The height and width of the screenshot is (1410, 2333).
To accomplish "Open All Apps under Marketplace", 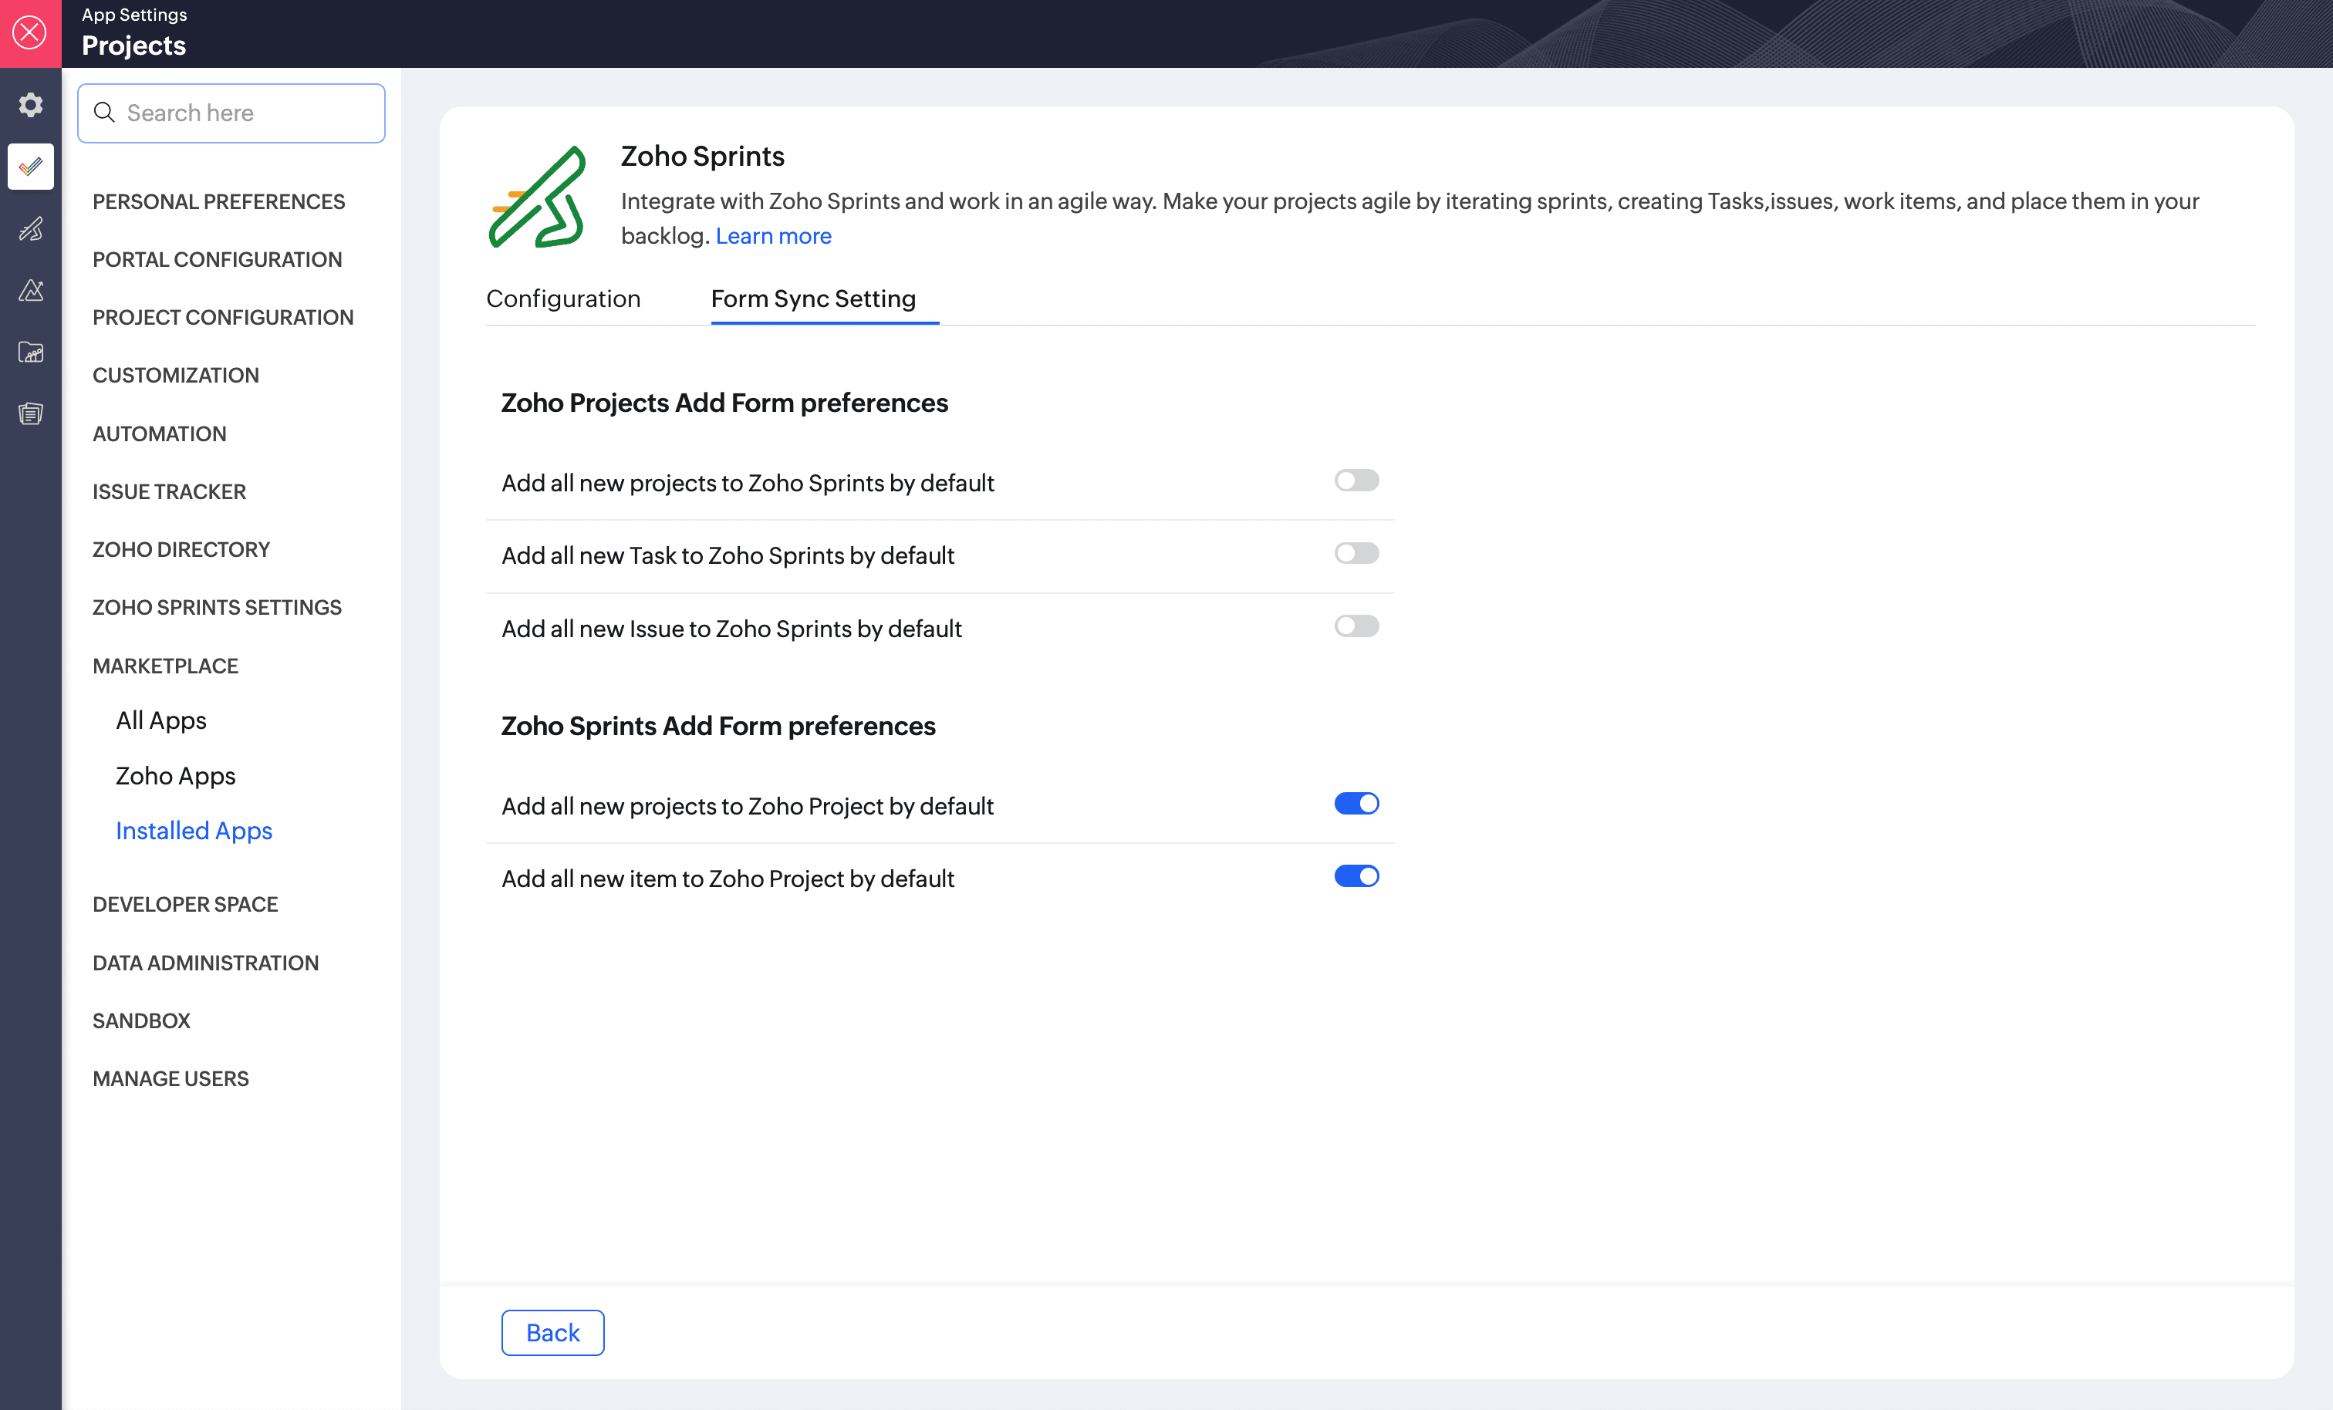I will 161,720.
